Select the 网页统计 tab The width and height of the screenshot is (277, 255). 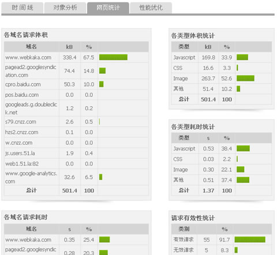click(108, 7)
